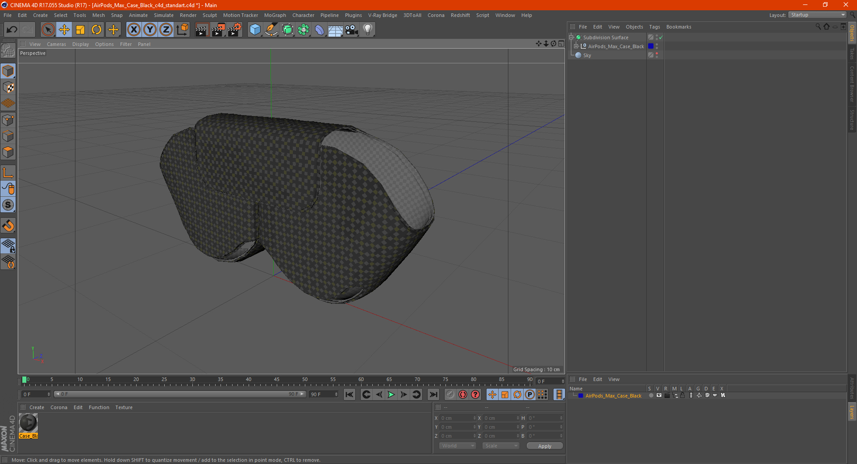857x464 pixels.
Task: Activate the Rotate tool in toolbar
Action: 96,30
